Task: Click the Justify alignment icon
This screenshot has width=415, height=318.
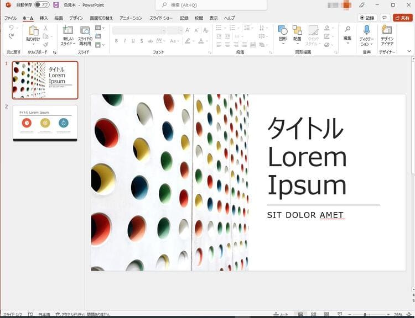Action: point(244,45)
